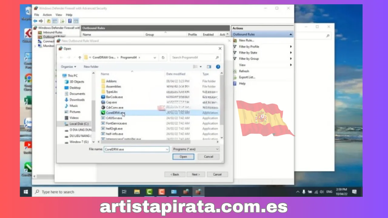Open the View menu in Firewall window

(x=59, y=15)
